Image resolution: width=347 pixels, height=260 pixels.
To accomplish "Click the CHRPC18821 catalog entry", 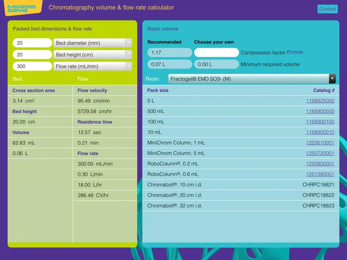I will click(x=318, y=185).
